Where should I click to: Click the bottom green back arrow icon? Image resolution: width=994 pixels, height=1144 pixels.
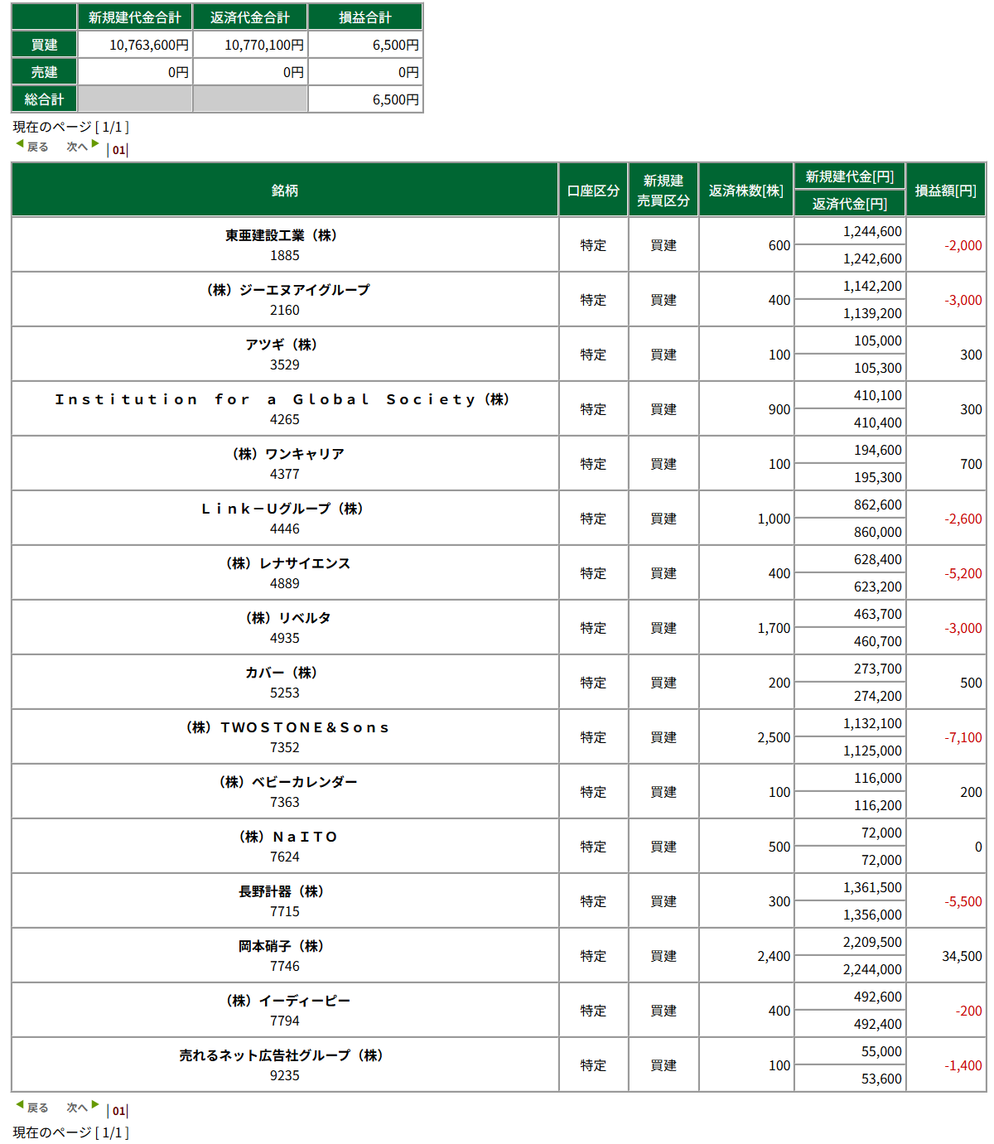point(20,1105)
